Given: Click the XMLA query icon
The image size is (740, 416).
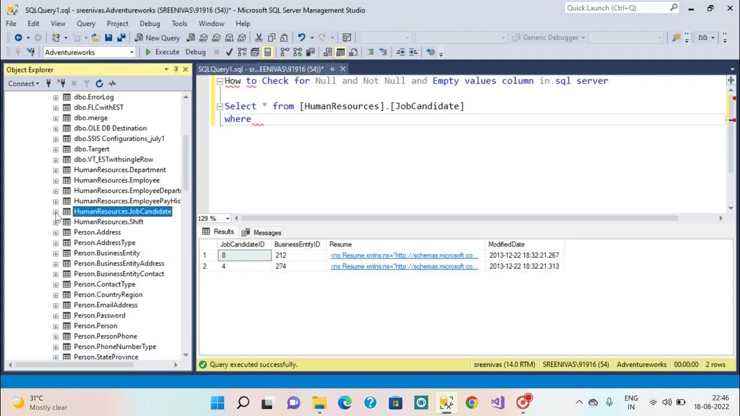Looking at the screenshot, I should (x=228, y=38).
